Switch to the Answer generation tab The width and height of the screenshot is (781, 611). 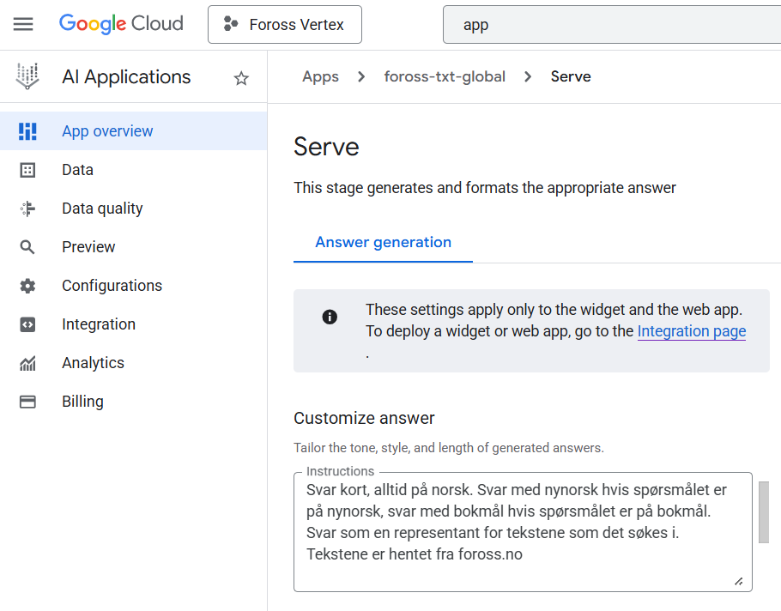(383, 242)
